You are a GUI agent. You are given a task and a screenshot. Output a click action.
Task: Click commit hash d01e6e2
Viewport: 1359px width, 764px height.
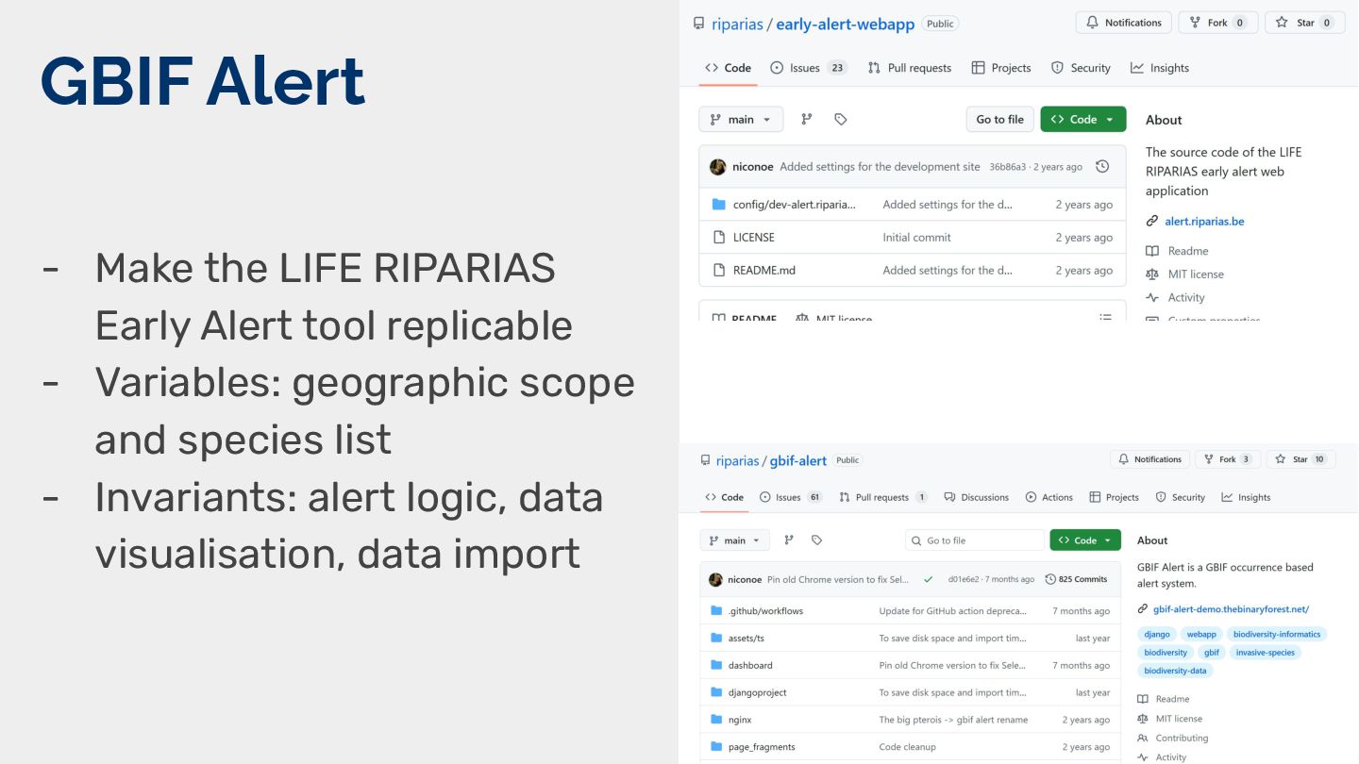tap(965, 579)
